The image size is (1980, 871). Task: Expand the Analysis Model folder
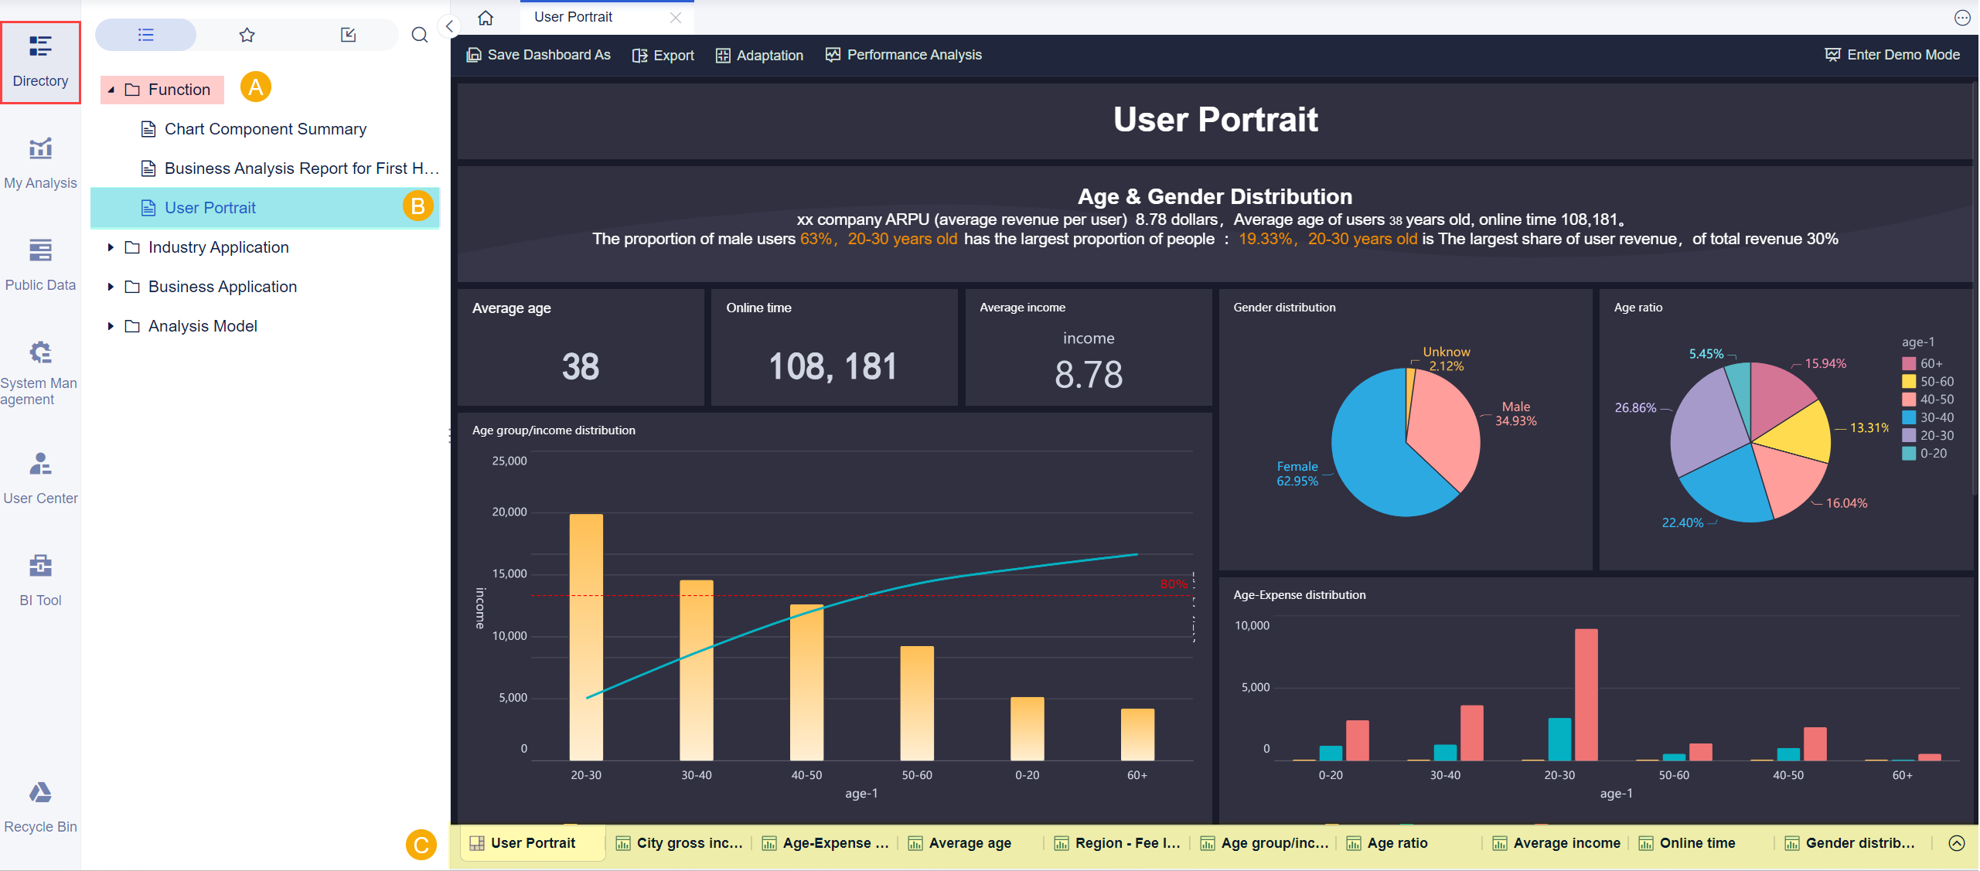(111, 326)
